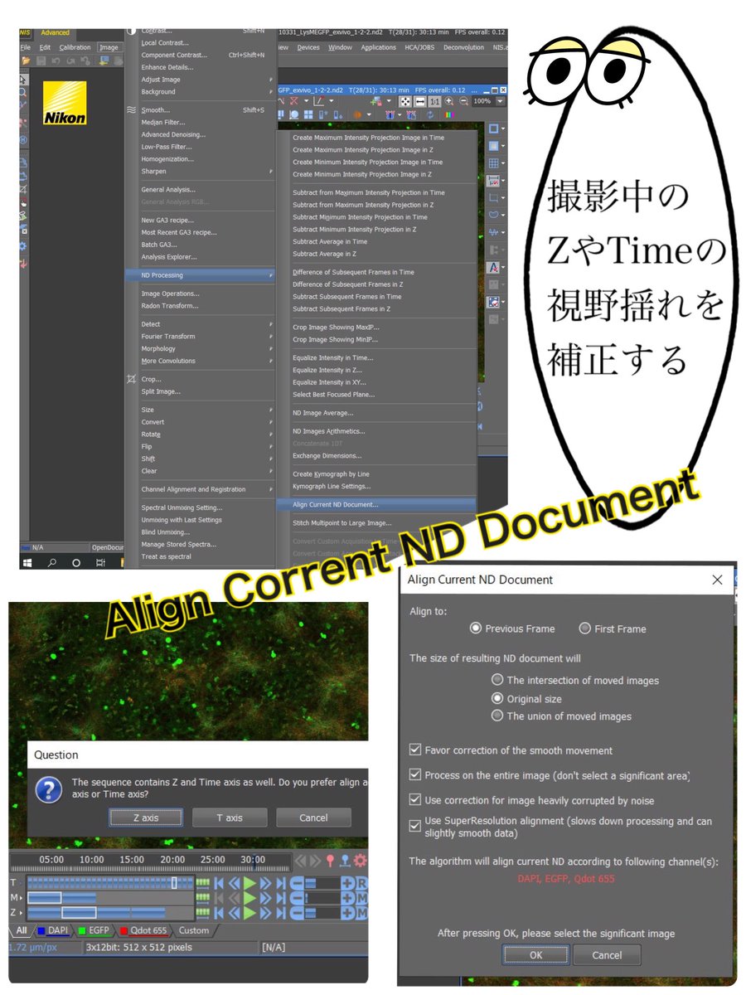Open the 100% zoom dropdown

coord(500,101)
